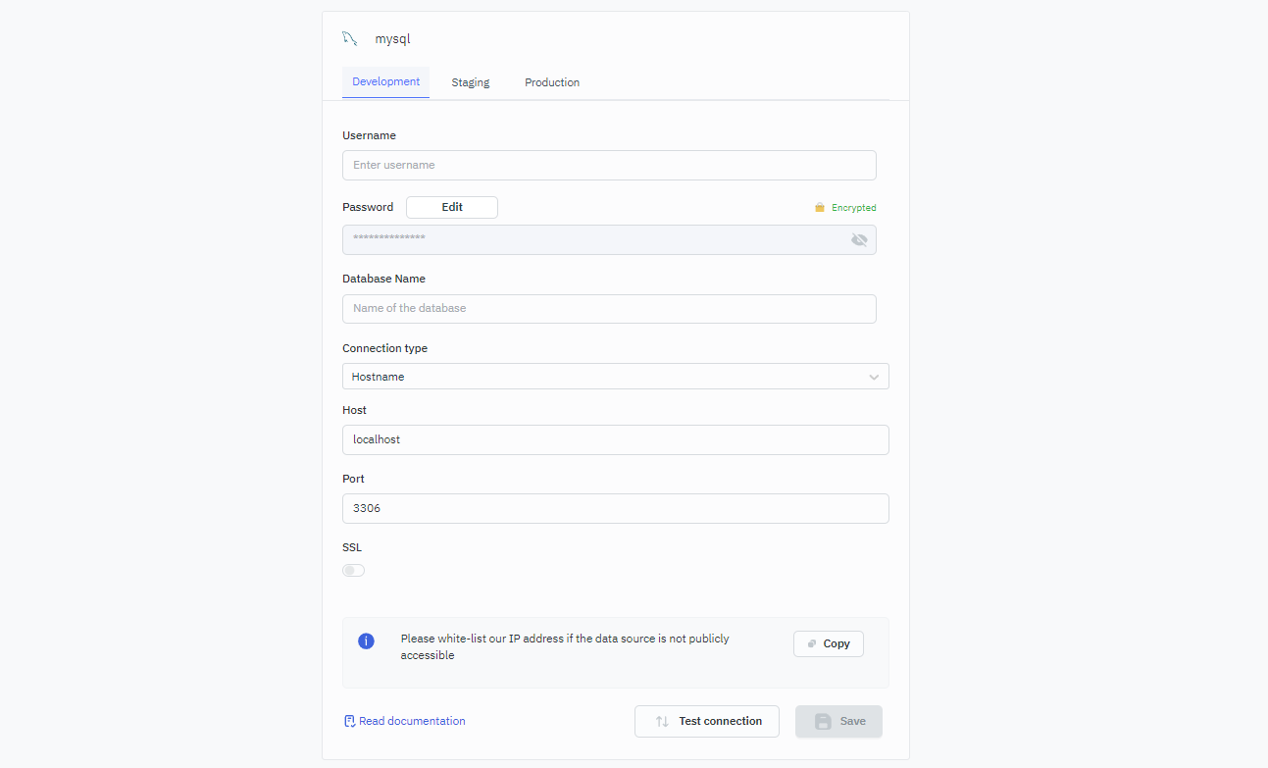Image resolution: width=1268 pixels, height=768 pixels.
Task: Click the green Encrypted lock icon
Action: point(820,208)
